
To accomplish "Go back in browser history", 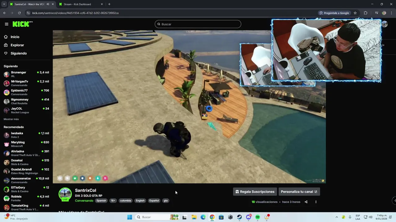I will [4, 13].
